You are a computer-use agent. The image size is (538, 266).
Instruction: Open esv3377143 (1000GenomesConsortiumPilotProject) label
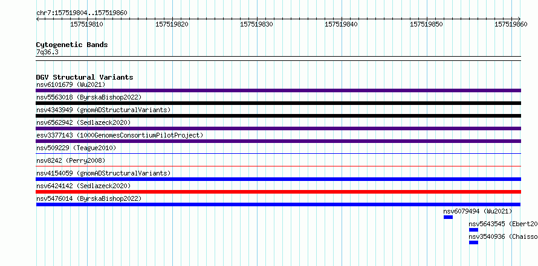pos(120,135)
